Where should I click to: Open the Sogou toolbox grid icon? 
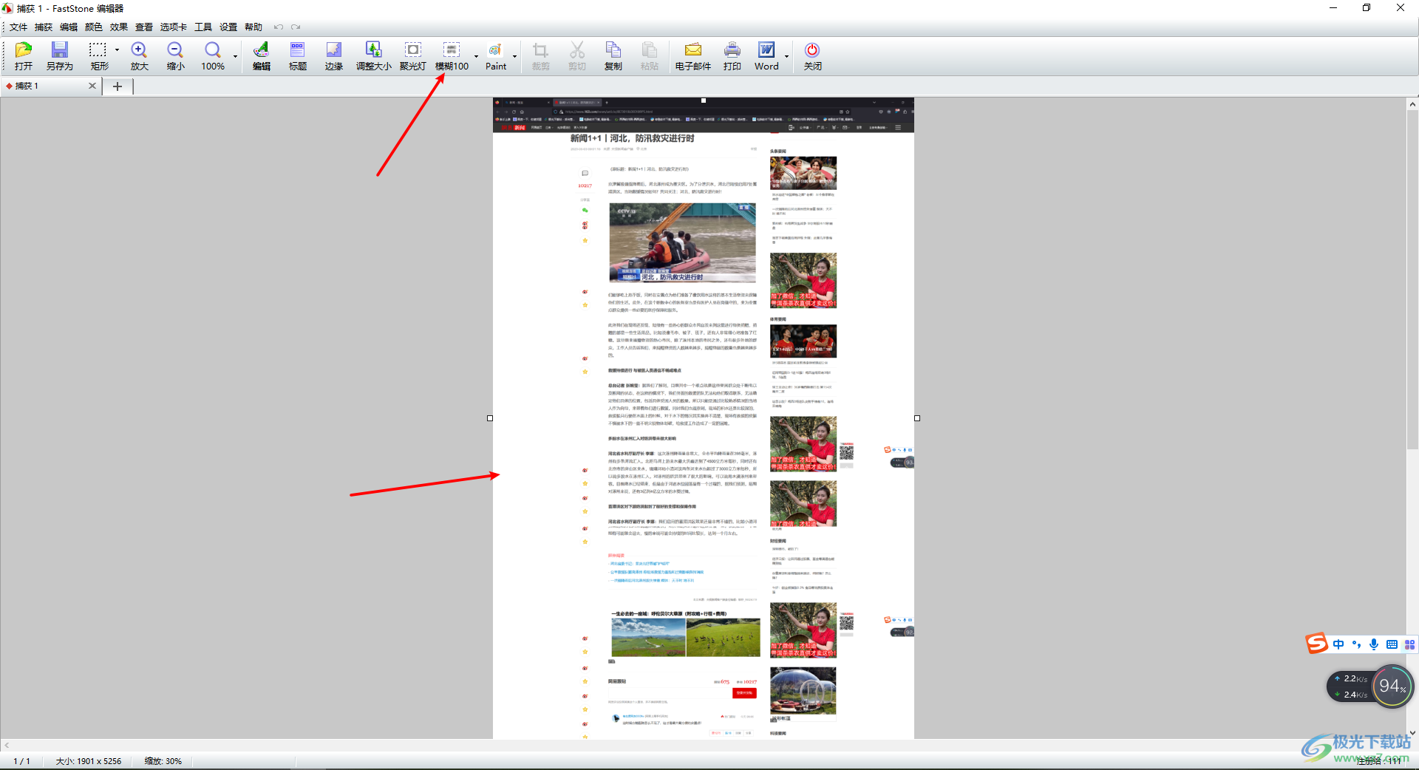pyautogui.click(x=1409, y=644)
